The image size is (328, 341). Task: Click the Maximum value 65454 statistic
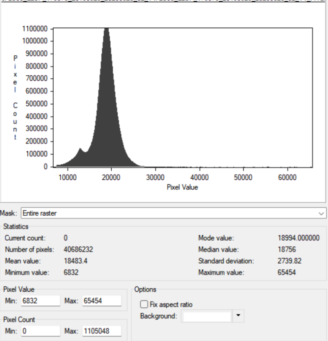point(287,272)
